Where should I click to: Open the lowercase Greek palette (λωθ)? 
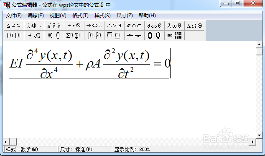[174, 26]
